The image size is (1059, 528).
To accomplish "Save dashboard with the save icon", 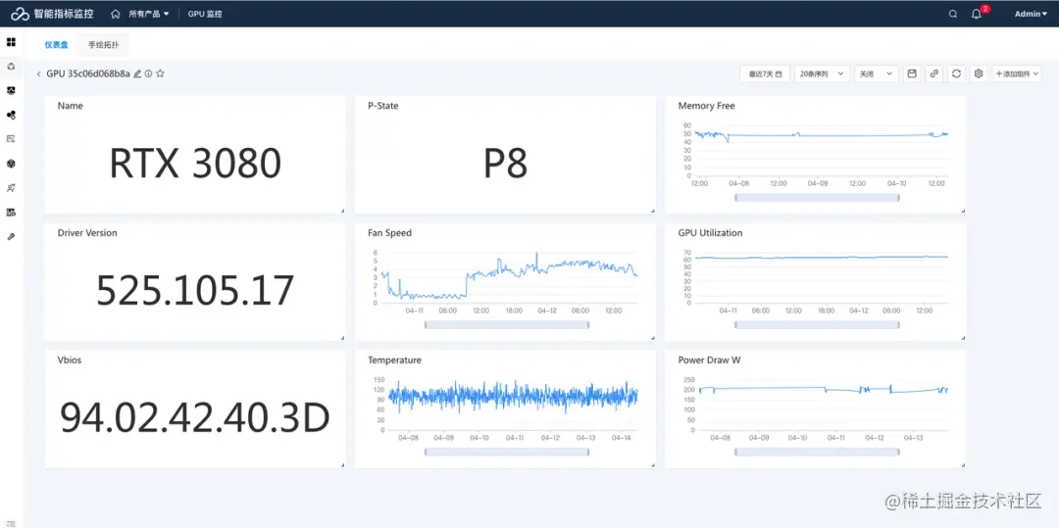I will tap(912, 73).
